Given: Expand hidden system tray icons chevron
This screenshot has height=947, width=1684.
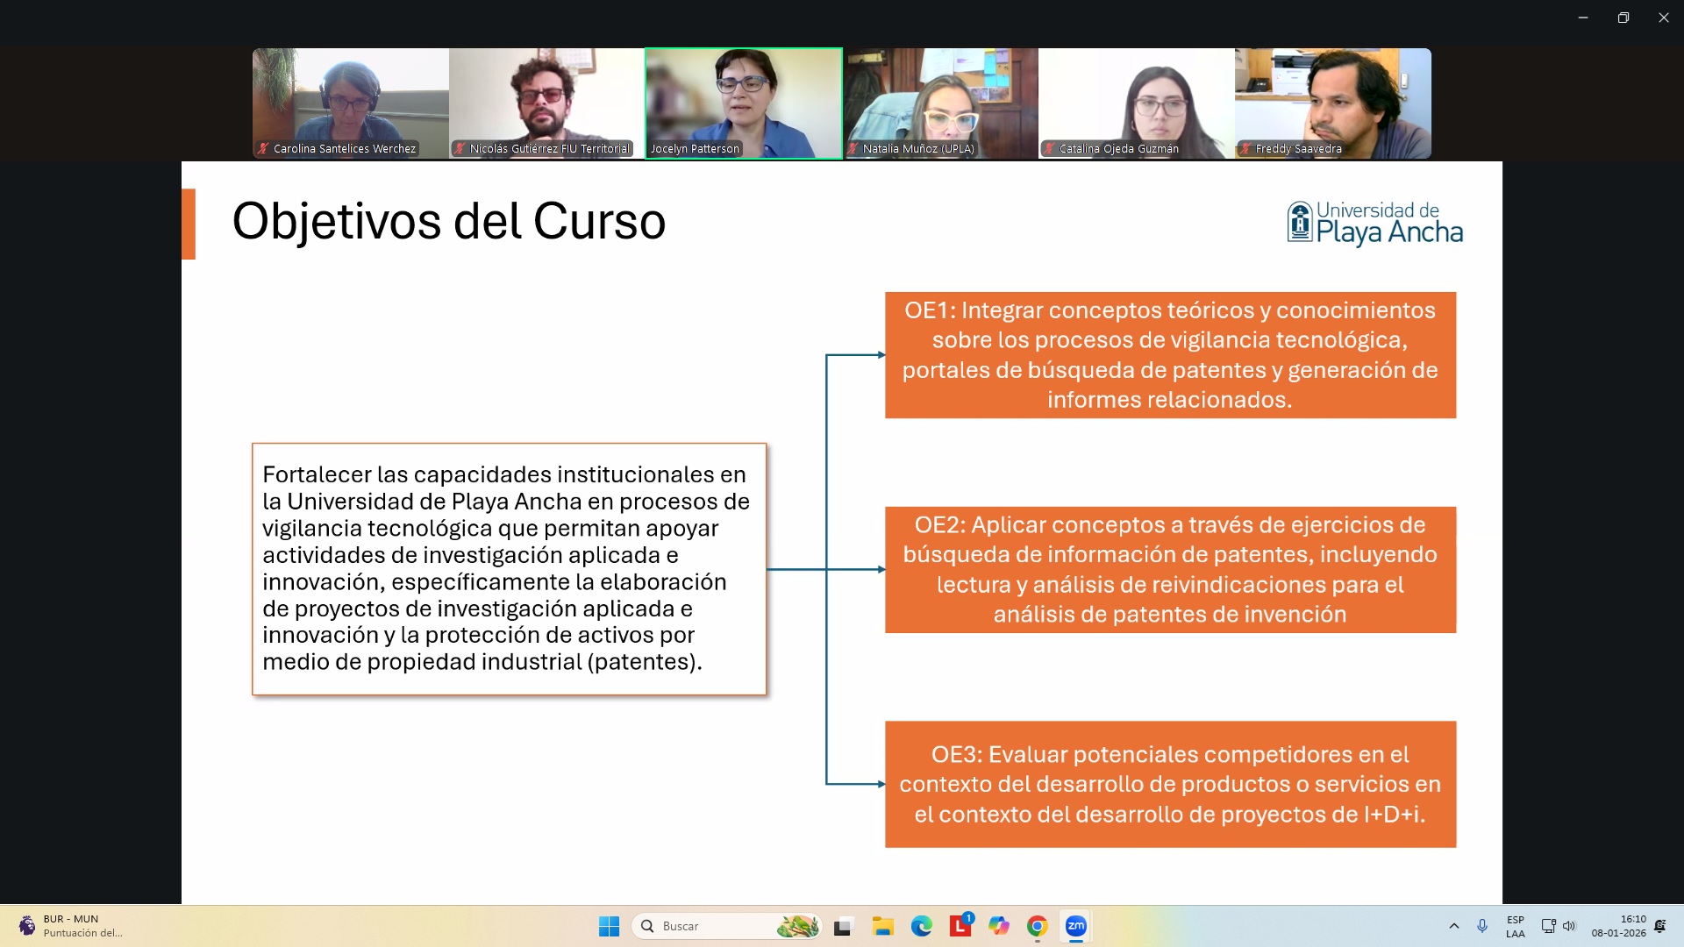Looking at the screenshot, I should point(1454,926).
